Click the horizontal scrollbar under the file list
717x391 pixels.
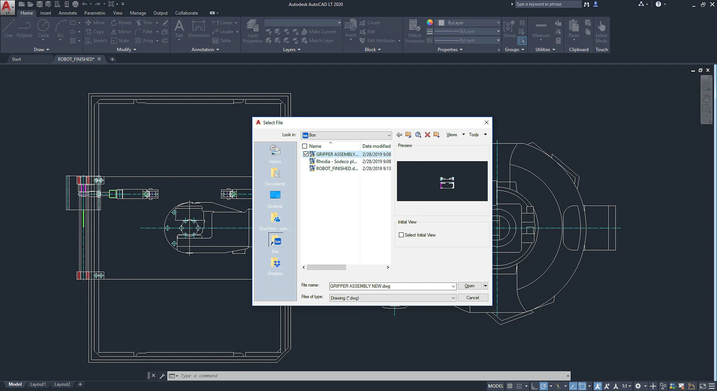pos(327,268)
